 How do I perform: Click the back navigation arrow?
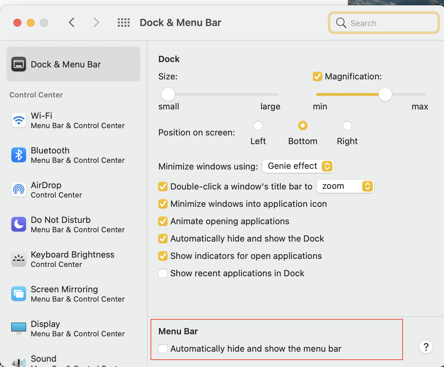(x=71, y=22)
